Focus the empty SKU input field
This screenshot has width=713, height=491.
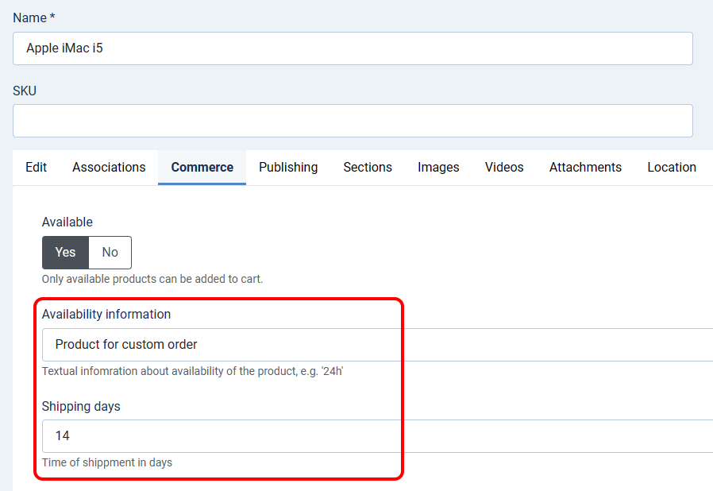click(x=353, y=121)
